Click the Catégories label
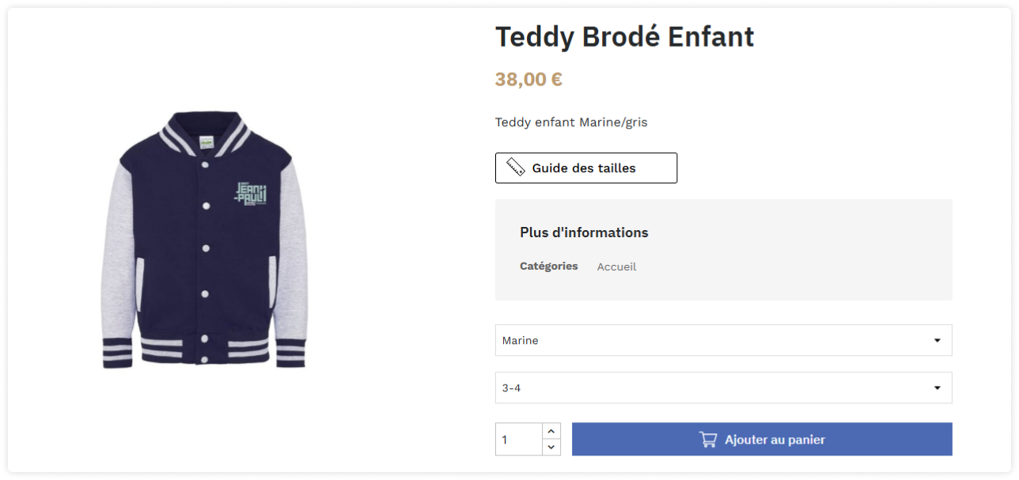 [548, 266]
